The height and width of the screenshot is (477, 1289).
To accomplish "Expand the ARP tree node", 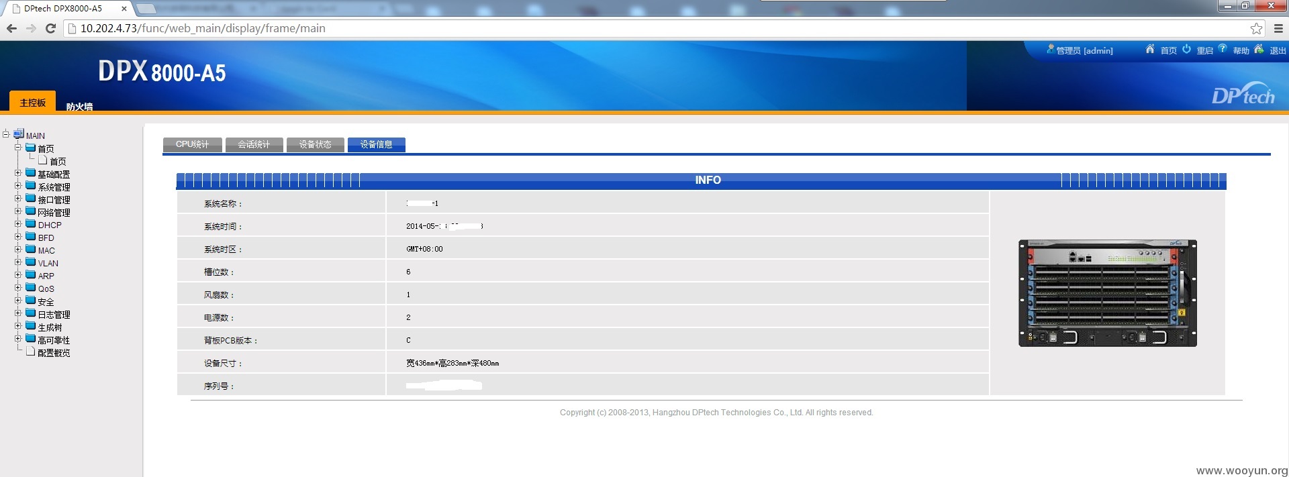I will [x=18, y=275].
